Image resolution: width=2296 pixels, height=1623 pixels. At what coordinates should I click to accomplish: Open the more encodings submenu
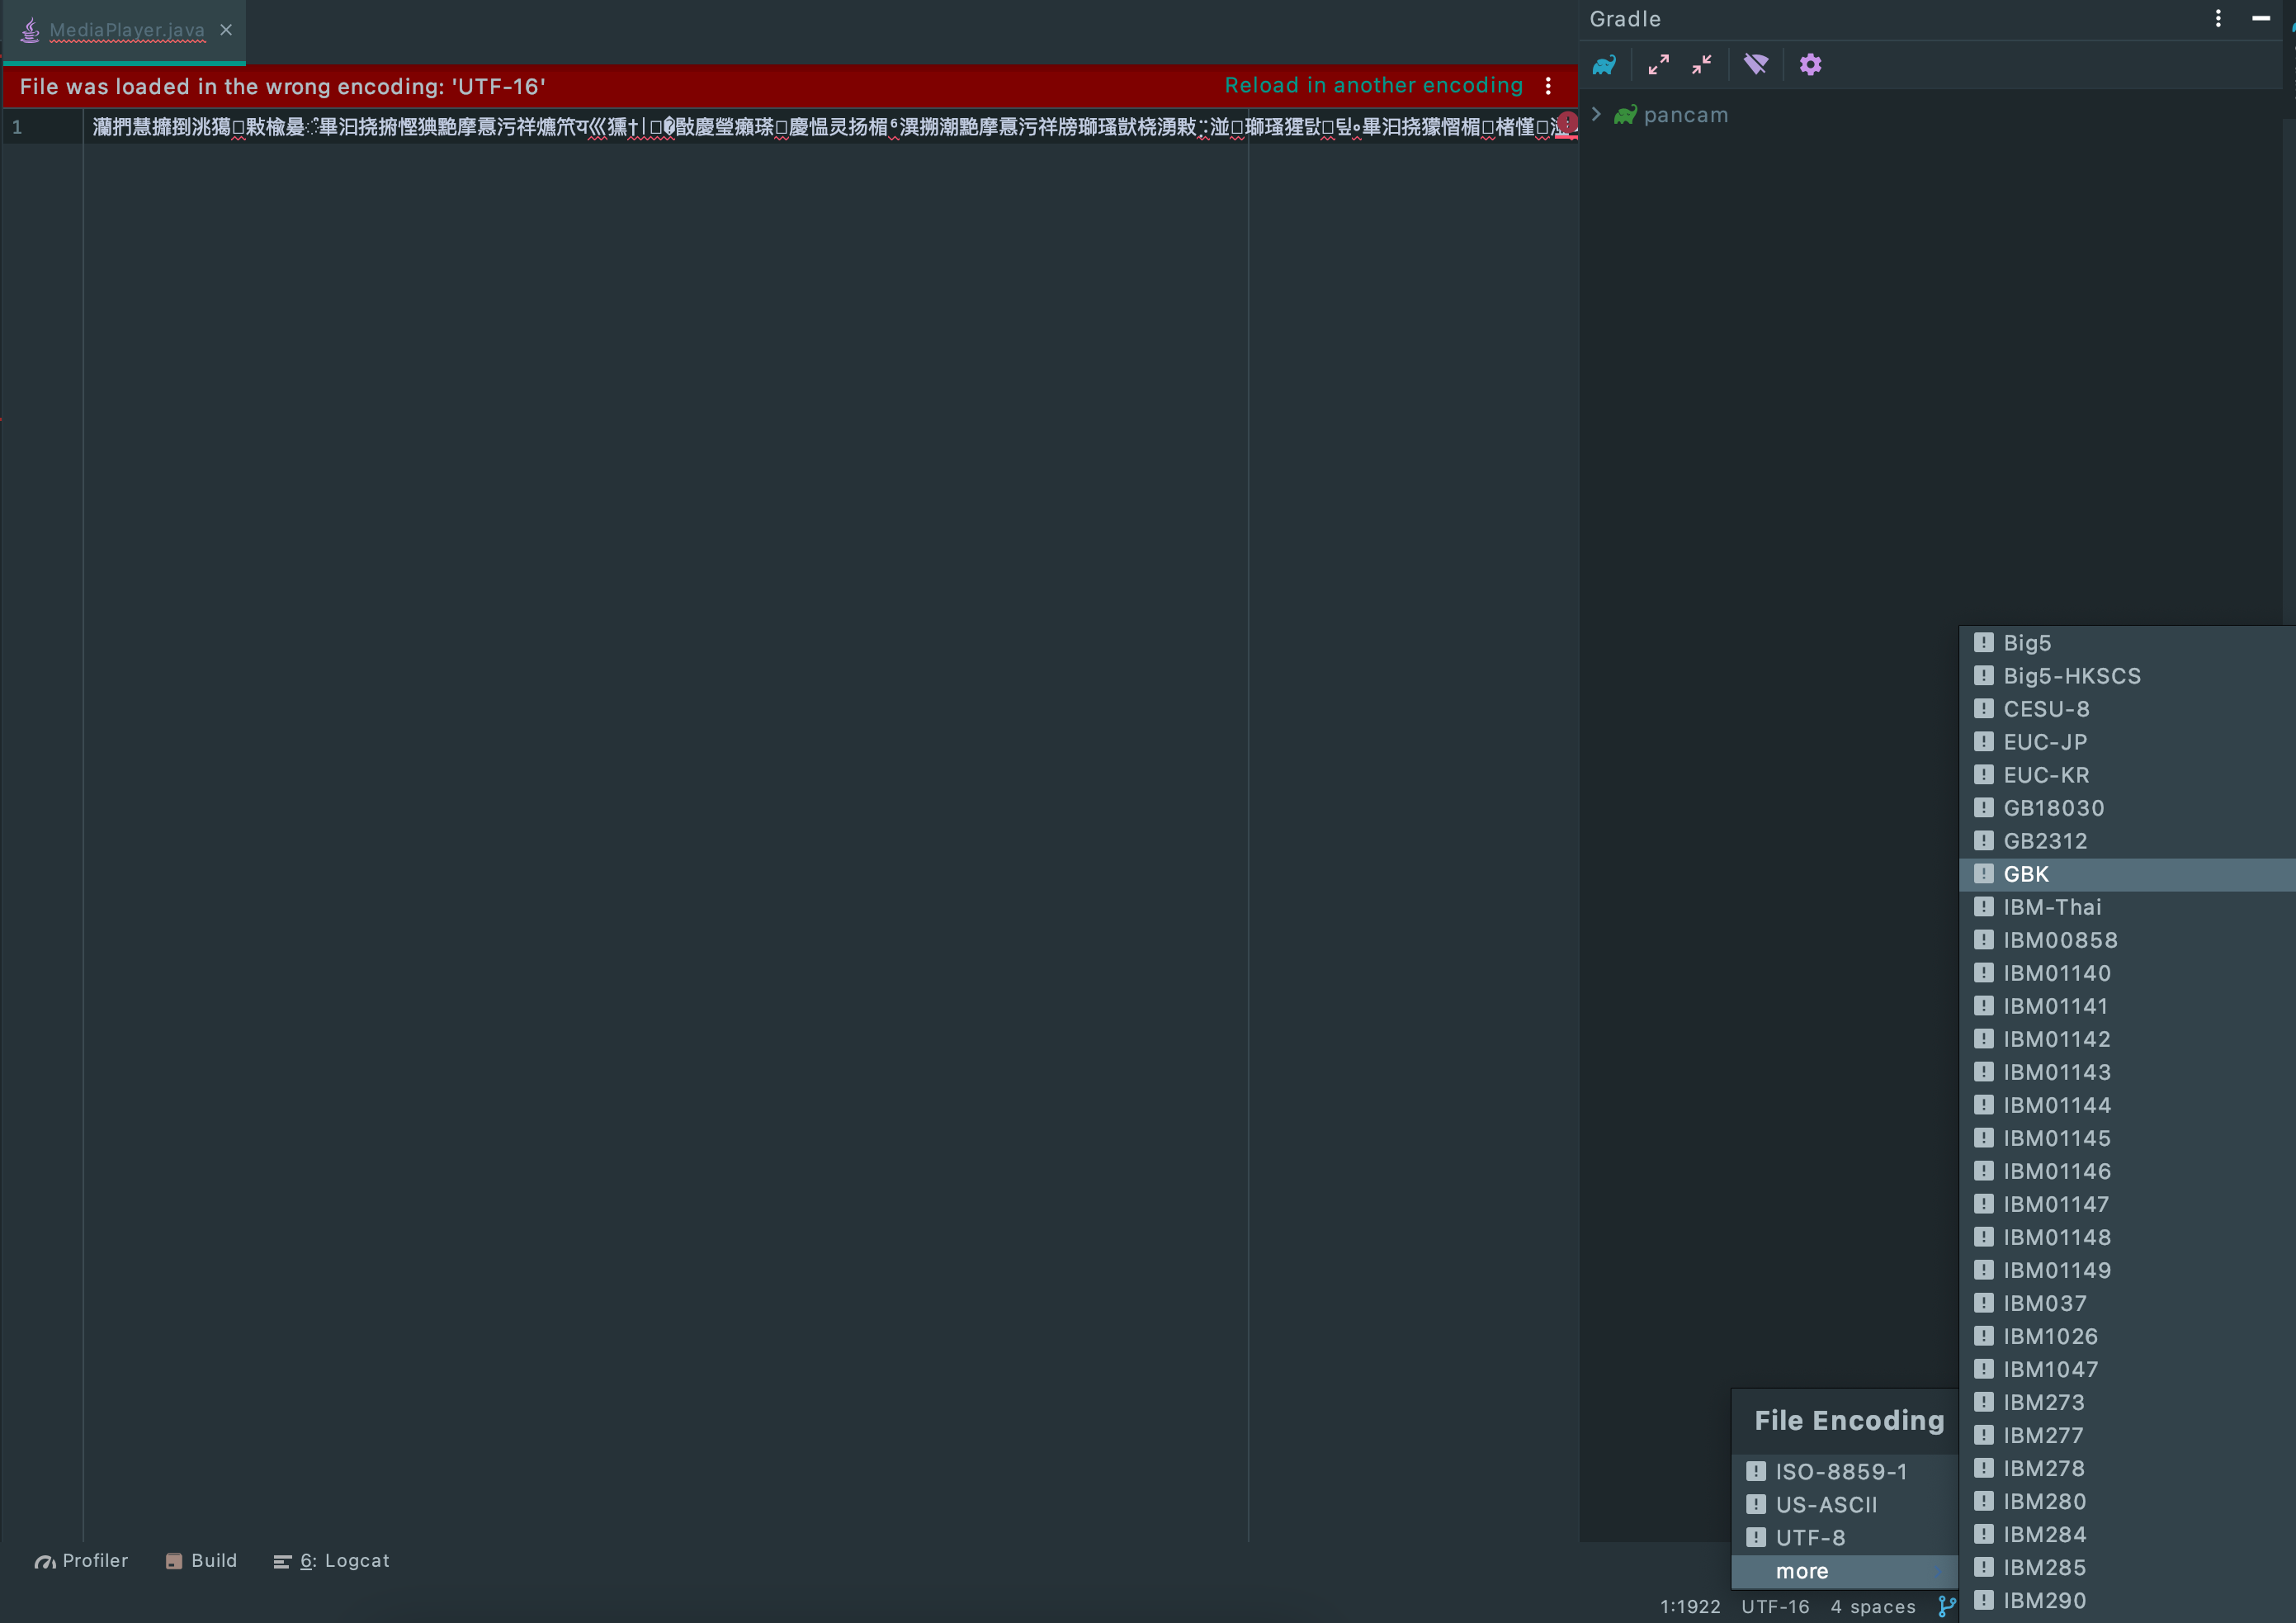[x=1802, y=1571]
